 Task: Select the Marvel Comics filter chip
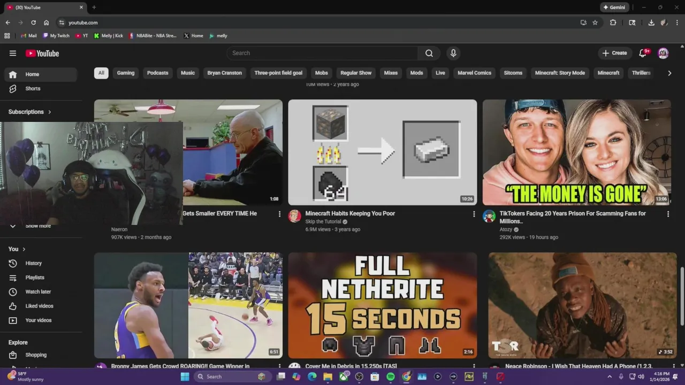pyautogui.click(x=474, y=73)
